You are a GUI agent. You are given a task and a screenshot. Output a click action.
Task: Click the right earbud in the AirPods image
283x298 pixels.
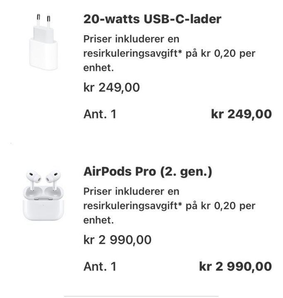(52, 177)
